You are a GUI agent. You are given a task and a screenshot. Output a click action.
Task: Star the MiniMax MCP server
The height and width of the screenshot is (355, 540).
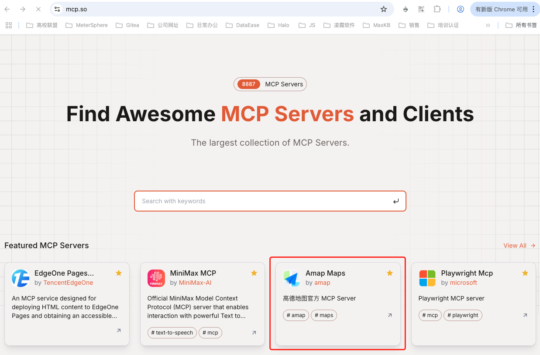pyautogui.click(x=254, y=273)
